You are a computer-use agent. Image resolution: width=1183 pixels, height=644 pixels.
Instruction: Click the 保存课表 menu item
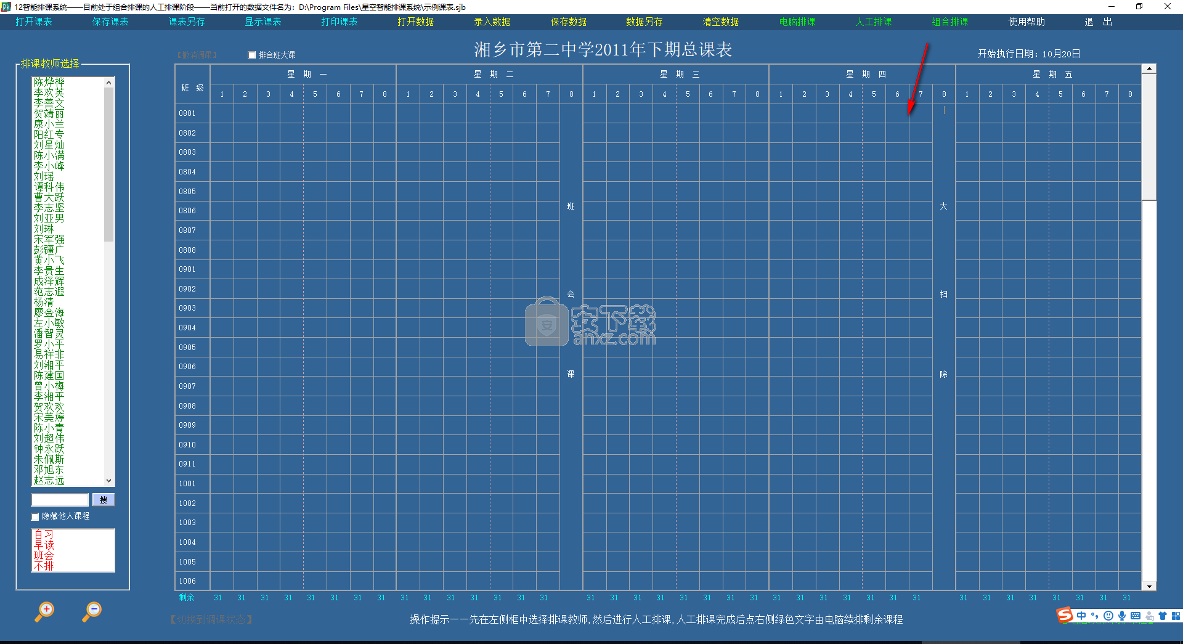pyautogui.click(x=110, y=22)
